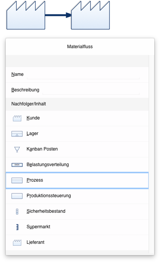
Task: Focus the Beschreibung input field
Action: click(91, 90)
